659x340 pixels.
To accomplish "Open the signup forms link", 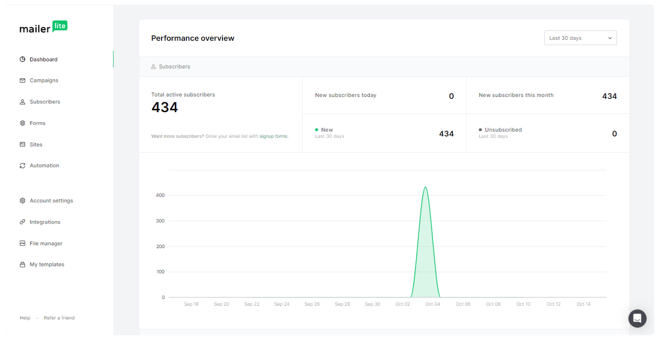I will tap(274, 136).
